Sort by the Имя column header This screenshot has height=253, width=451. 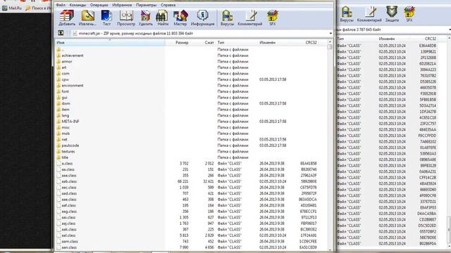(110, 42)
